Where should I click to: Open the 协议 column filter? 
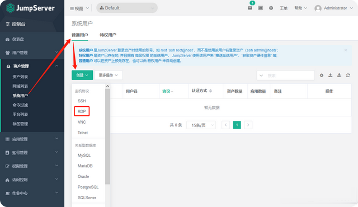tap(168, 91)
